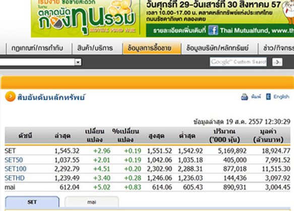Click the ต่ำสุด column header
This screenshot has height=211, width=294.
click(187, 136)
